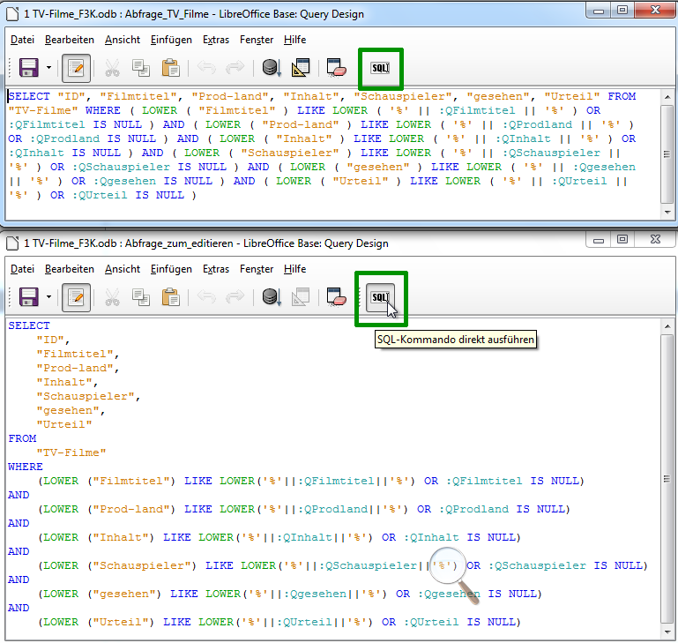Click "Prod-land", column line in lower editor

point(78,368)
